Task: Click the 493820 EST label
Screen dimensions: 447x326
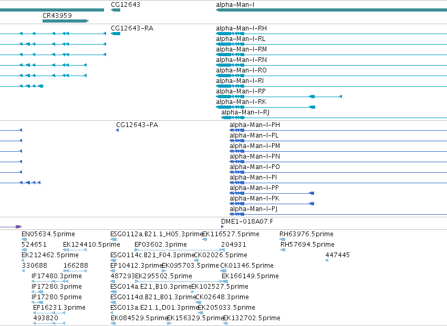Action: [x=46, y=318]
